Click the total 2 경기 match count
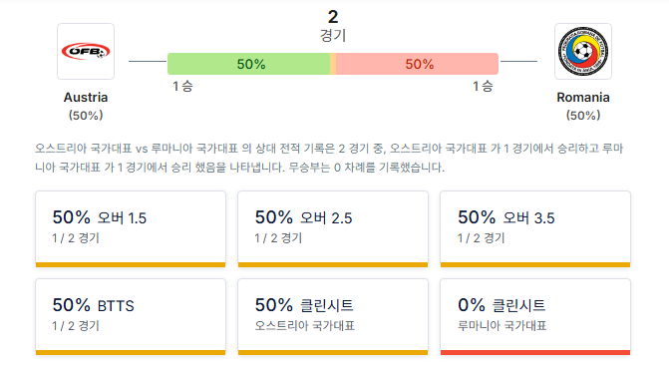Screen dimensions: 669x366 333,26
